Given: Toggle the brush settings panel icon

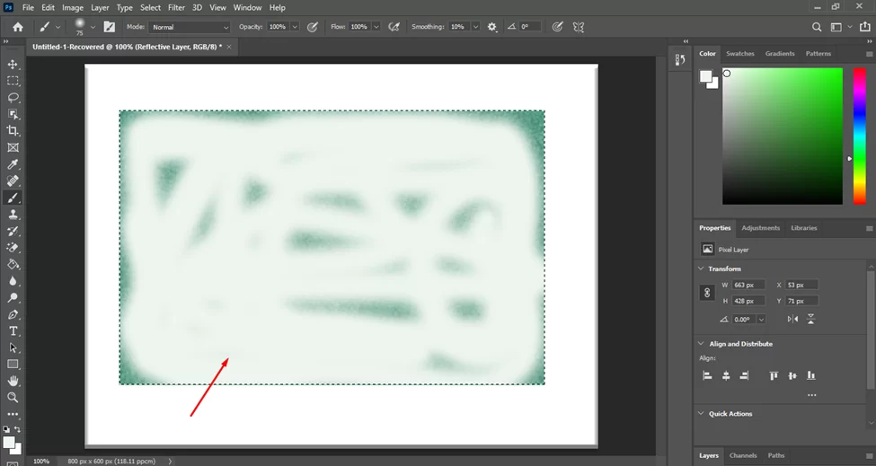Looking at the screenshot, I should coord(110,27).
